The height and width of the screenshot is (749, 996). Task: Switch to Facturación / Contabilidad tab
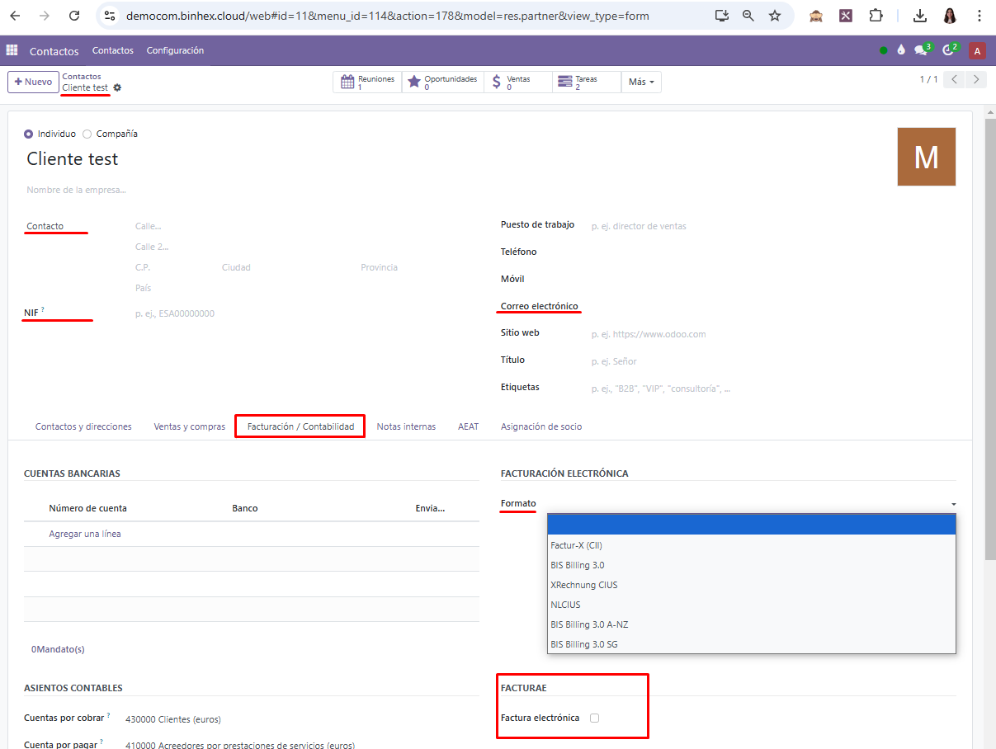pyautogui.click(x=300, y=426)
